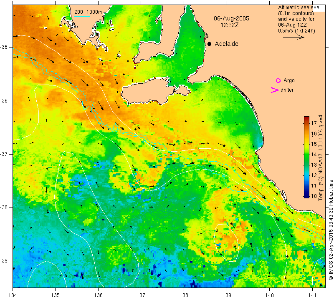Click the '06-Aug 12Z' text line

click(292, 25)
